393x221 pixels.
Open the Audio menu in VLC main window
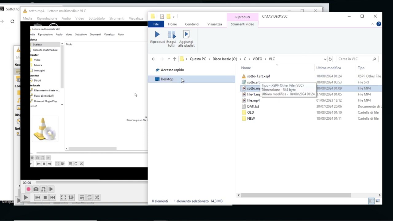click(66, 18)
